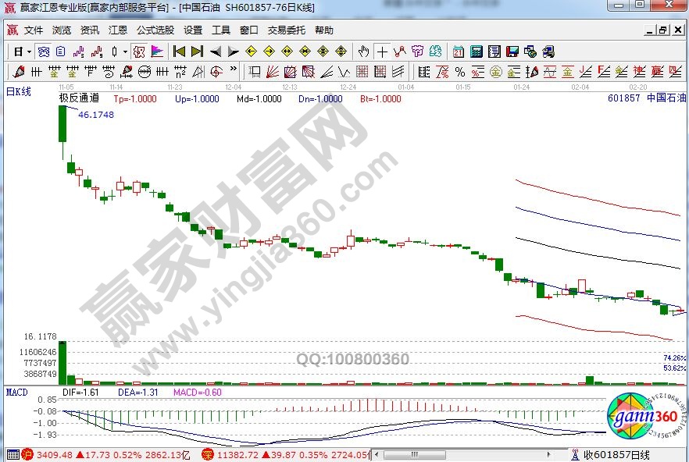The width and height of the screenshot is (689, 462).
Task: Open the 文件 menu
Action: click(x=33, y=30)
